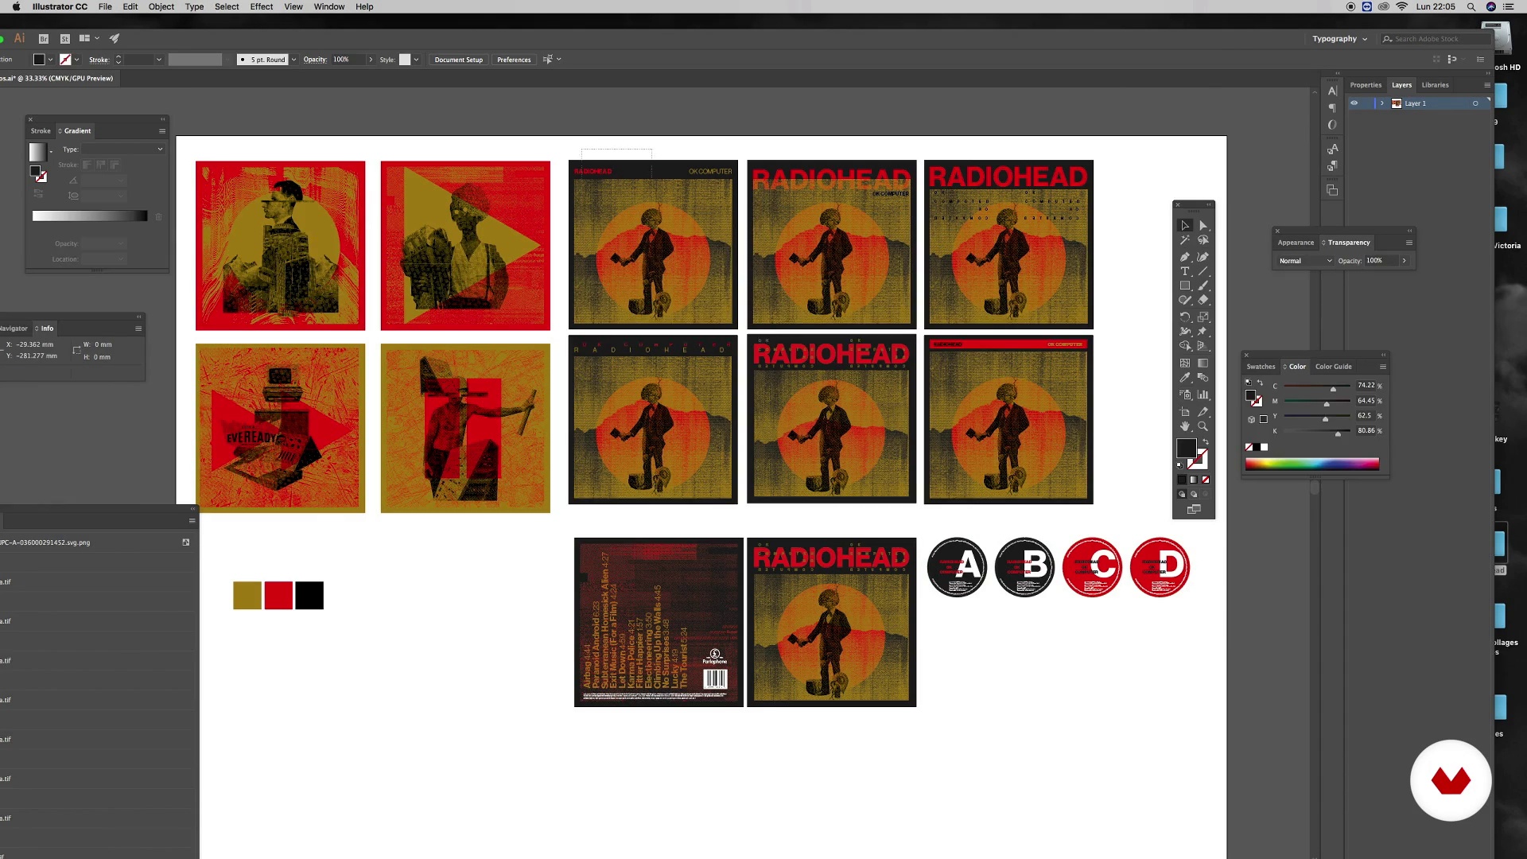The image size is (1527, 859).
Task: Open Spotlight search in menu bar
Action: 1471,6
